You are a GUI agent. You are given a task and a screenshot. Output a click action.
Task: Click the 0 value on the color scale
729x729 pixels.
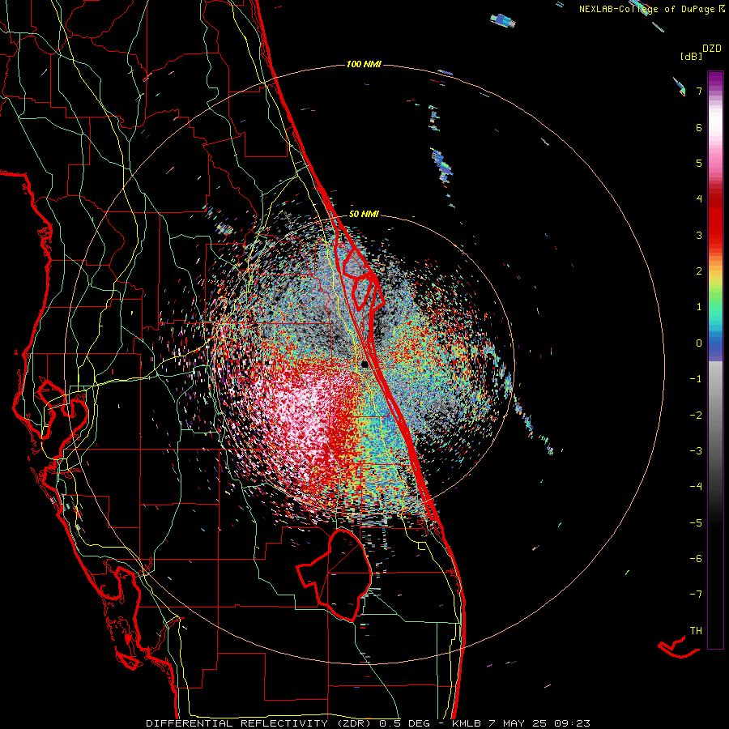[x=699, y=343]
